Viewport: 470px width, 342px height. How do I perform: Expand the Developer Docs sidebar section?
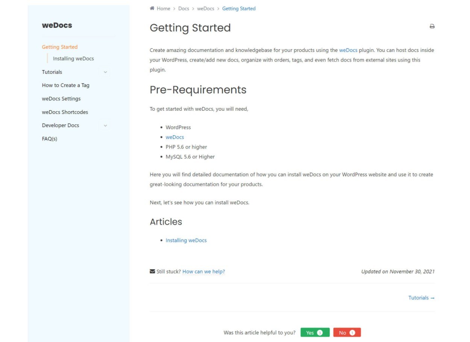pos(105,125)
